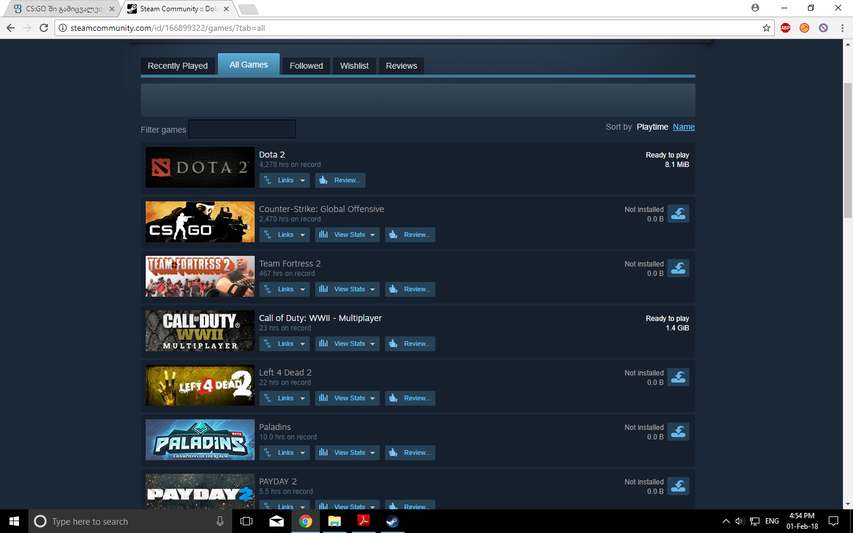Click the orange extension icon in toolbar

pos(804,28)
